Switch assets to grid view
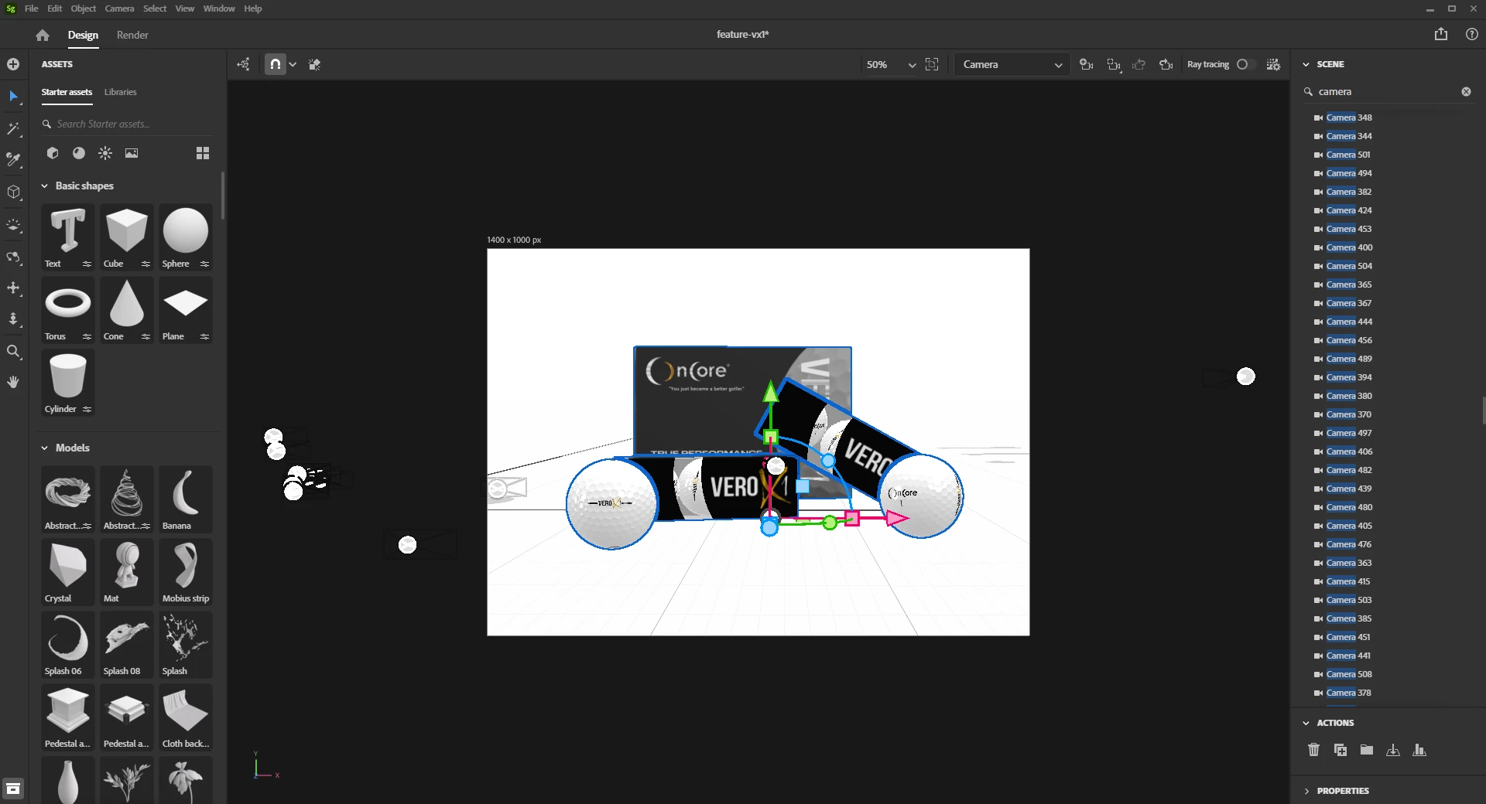 point(203,153)
